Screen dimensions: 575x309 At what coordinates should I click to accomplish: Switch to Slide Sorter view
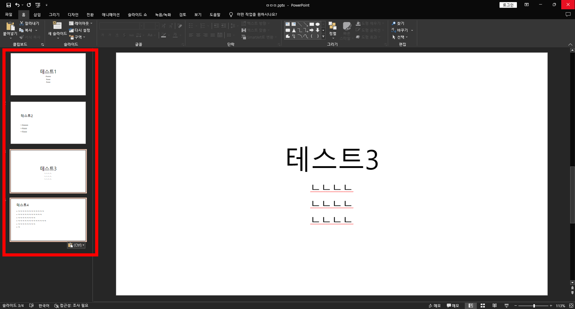click(x=483, y=306)
